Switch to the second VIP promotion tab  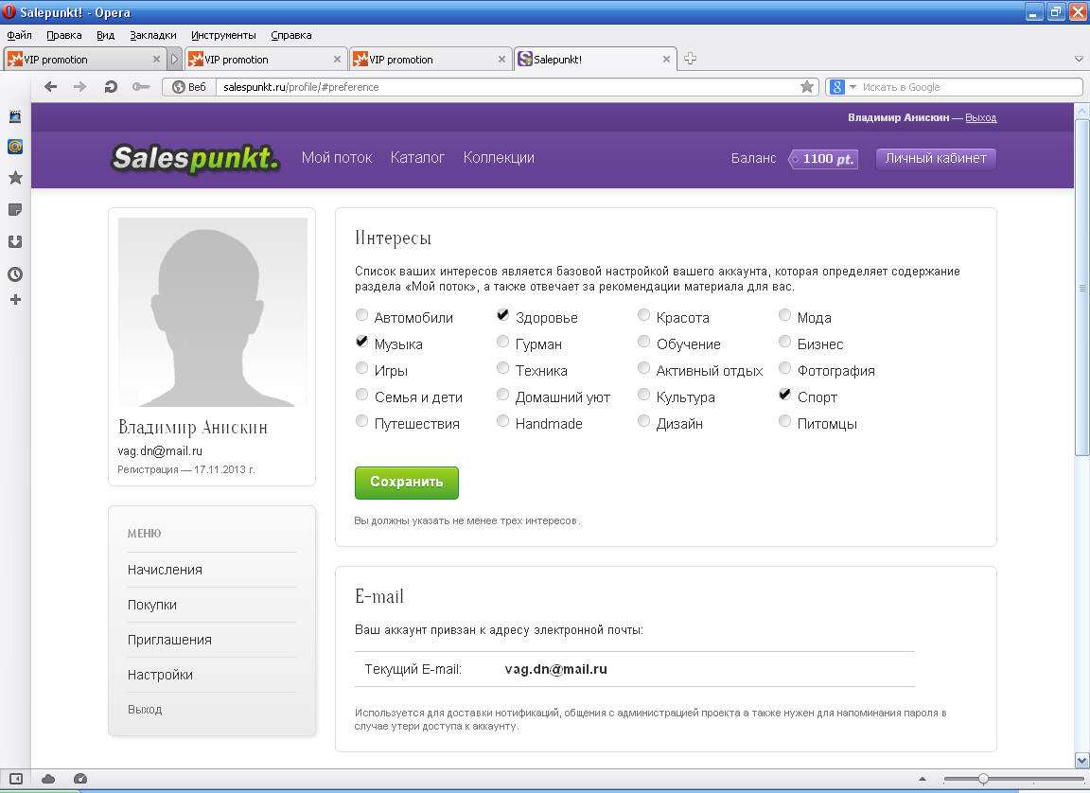pos(265,60)
